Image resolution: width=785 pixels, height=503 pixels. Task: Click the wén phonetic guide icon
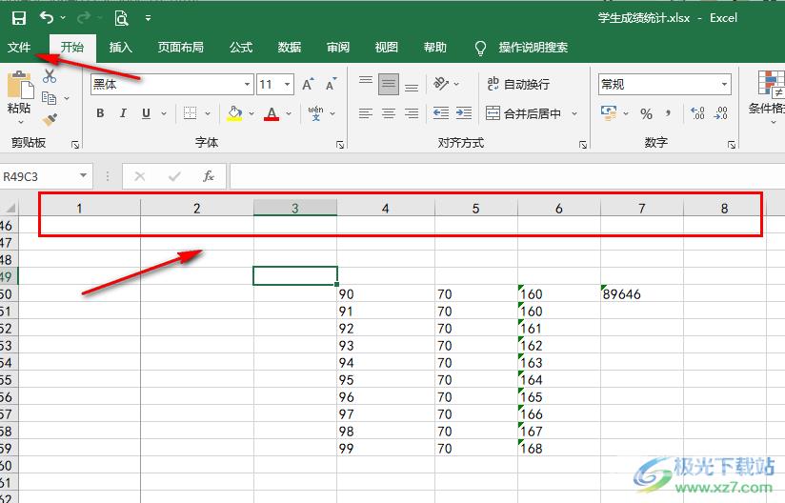315,113
